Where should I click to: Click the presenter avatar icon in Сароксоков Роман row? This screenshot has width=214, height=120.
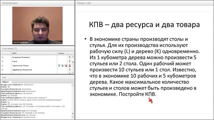point(70,66)
